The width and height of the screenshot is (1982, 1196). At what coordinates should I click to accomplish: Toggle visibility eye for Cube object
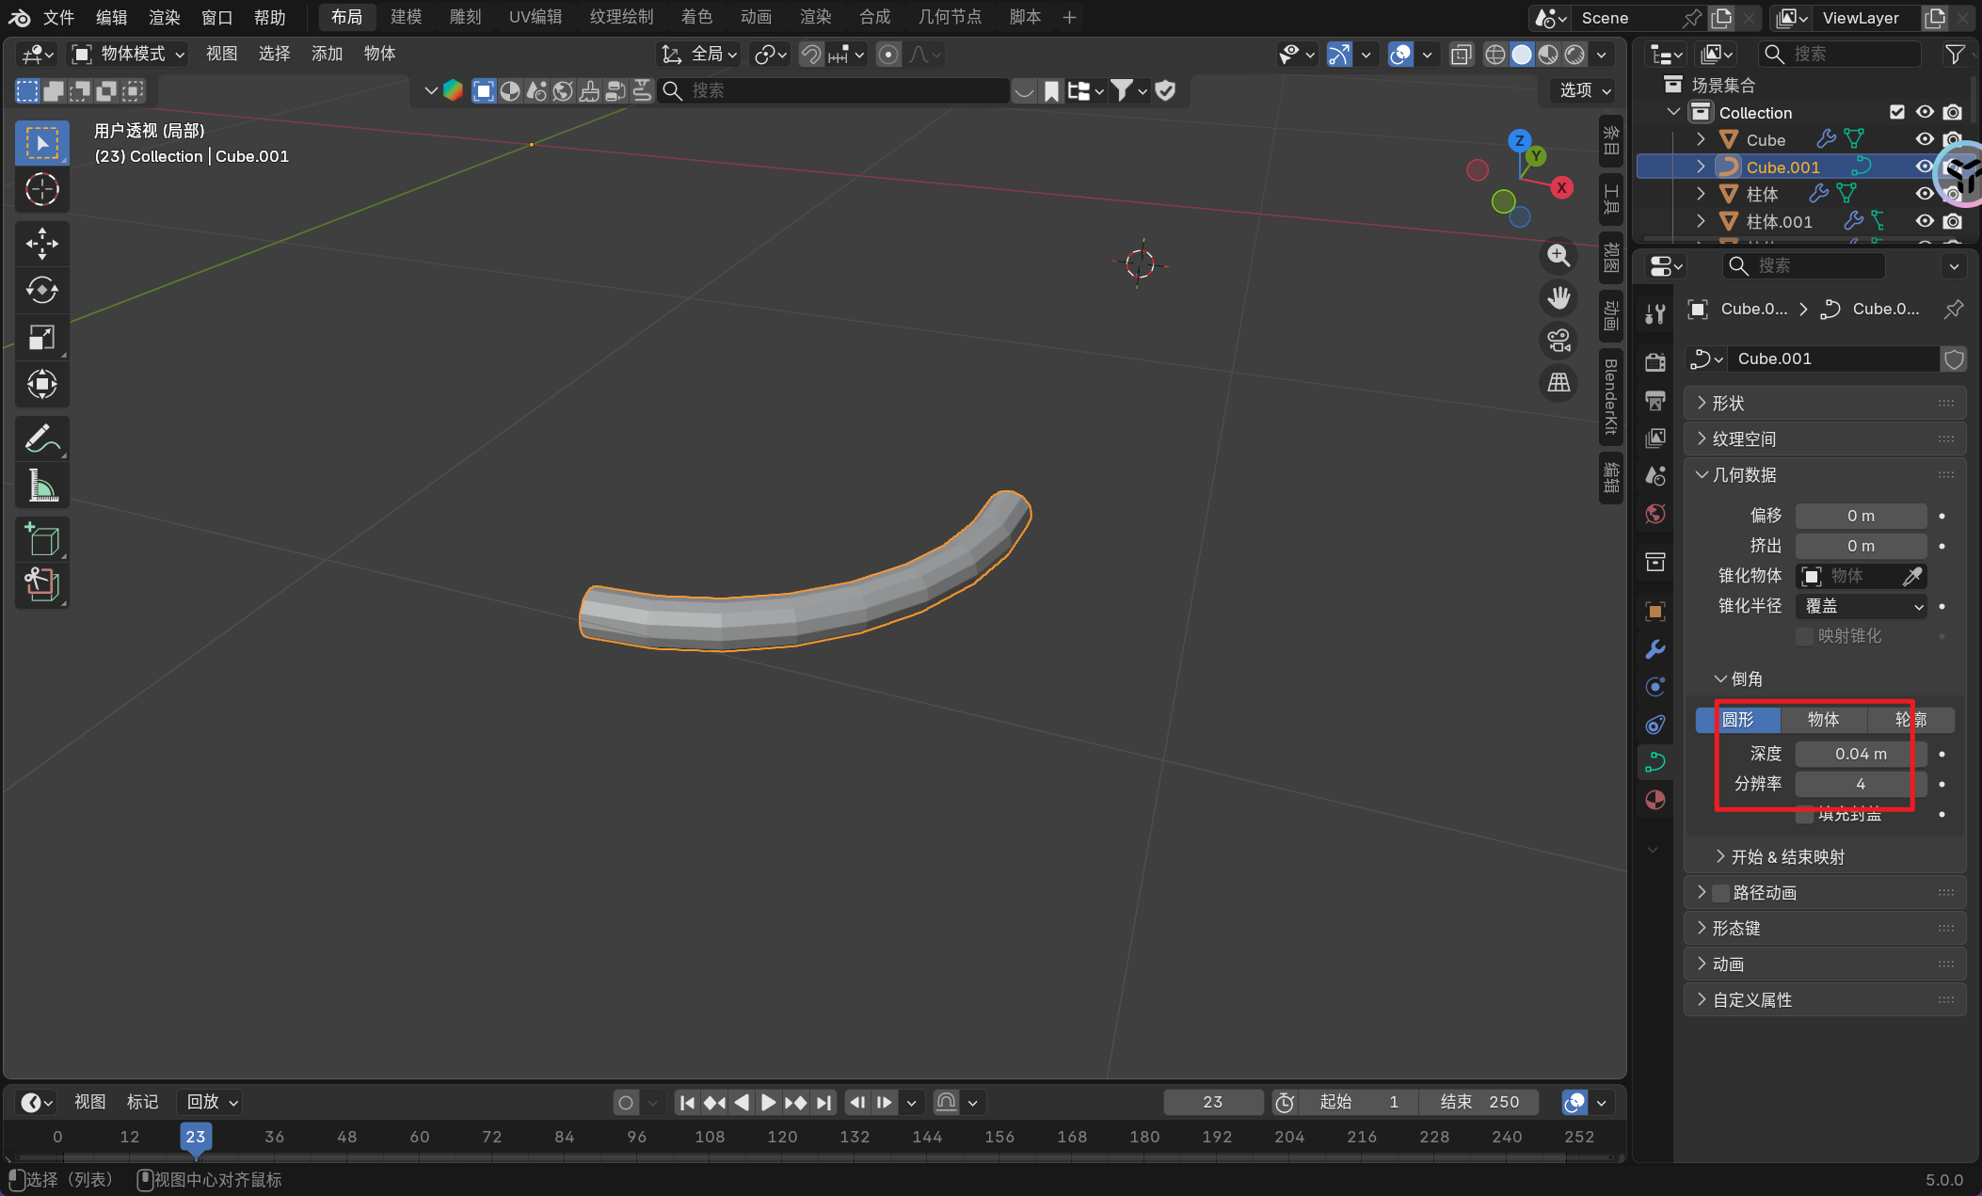(x=1925, y=139)
